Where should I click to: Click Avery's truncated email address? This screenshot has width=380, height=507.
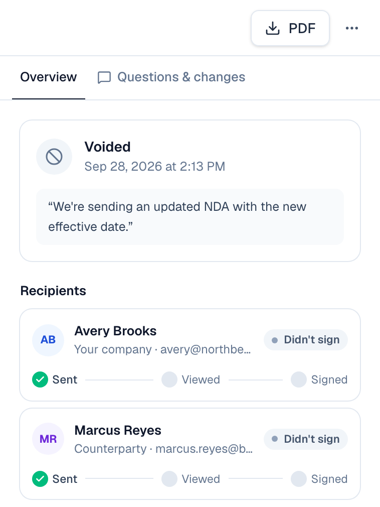pyautogui.click(x=206, y=349)
